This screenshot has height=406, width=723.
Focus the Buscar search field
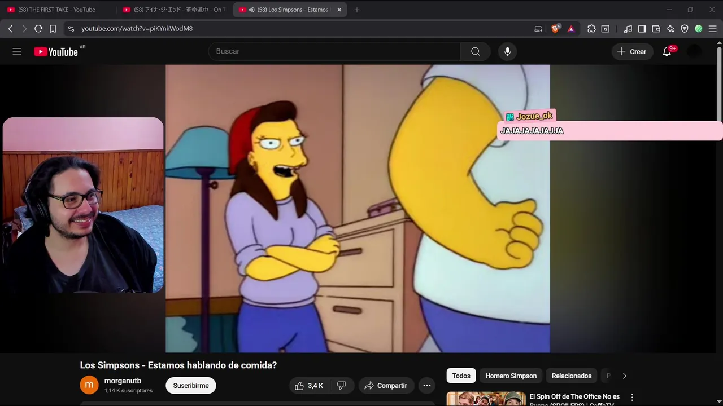334,51
